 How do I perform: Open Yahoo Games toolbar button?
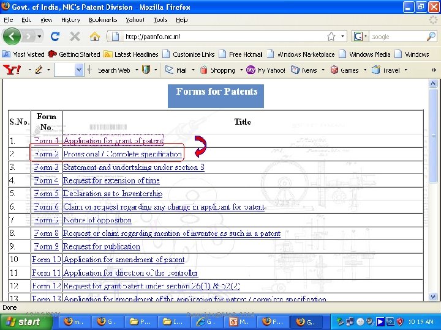click(344, 70)
